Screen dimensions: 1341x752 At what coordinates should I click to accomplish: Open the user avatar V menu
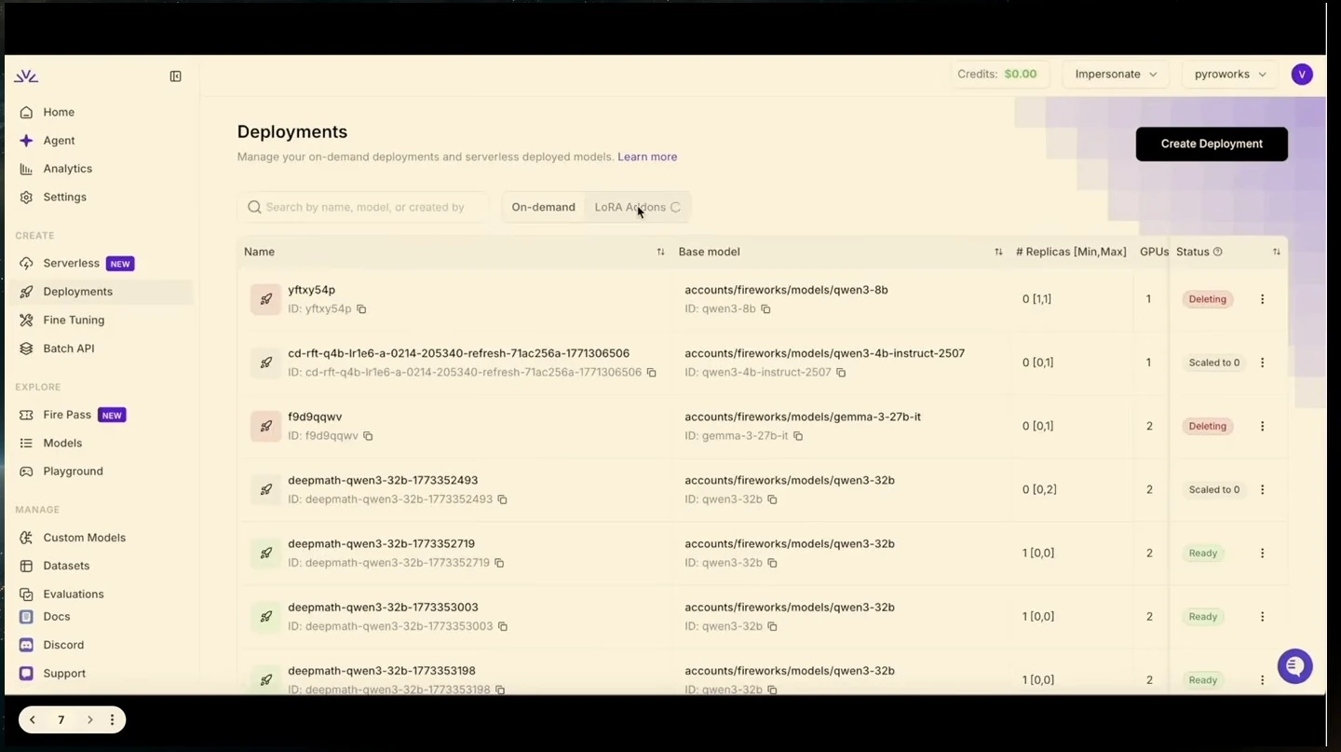point(1302,75)
